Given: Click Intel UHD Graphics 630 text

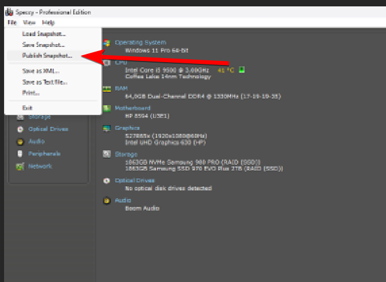Looking at the screenshot, I should point(165,143).
